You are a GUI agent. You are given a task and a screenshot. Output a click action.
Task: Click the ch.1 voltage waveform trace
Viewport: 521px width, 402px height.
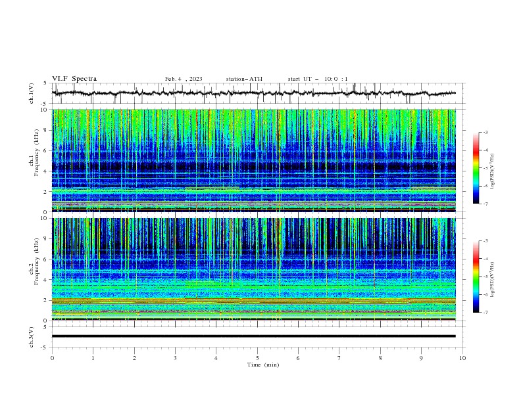coord(254,93)
